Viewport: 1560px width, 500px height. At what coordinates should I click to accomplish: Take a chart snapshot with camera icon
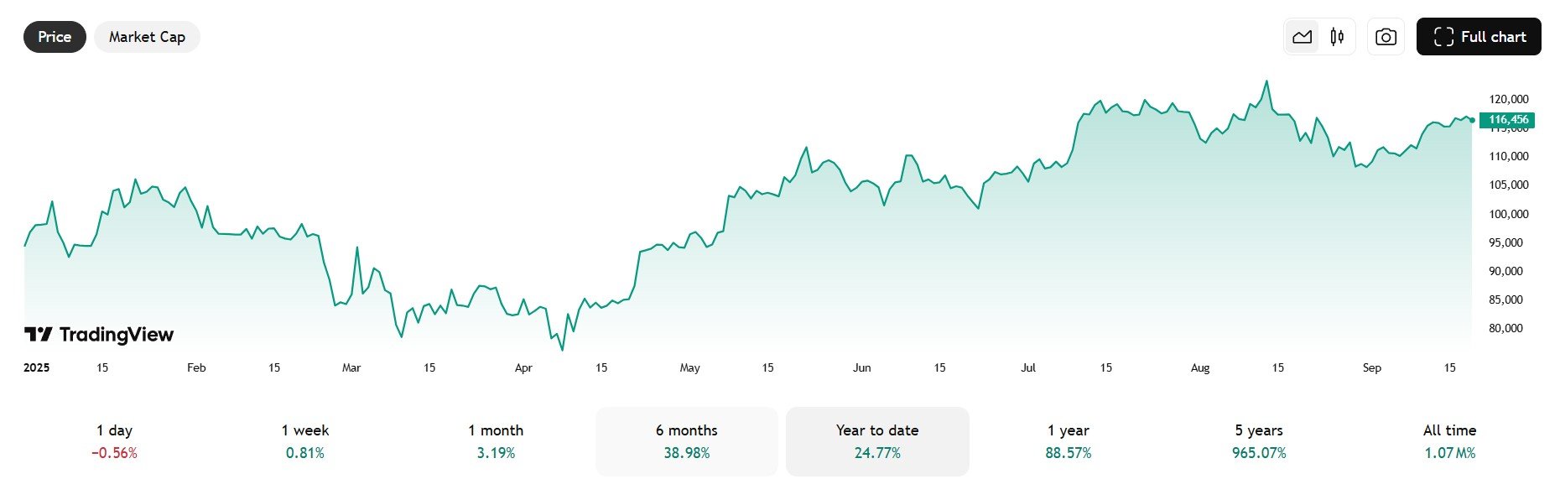point(1386,37)
